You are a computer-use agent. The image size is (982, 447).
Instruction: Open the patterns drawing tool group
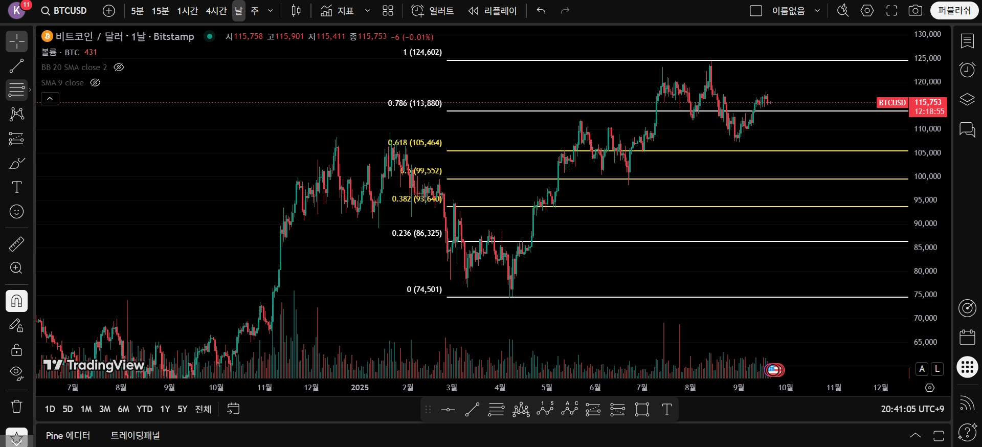(16, 114)
